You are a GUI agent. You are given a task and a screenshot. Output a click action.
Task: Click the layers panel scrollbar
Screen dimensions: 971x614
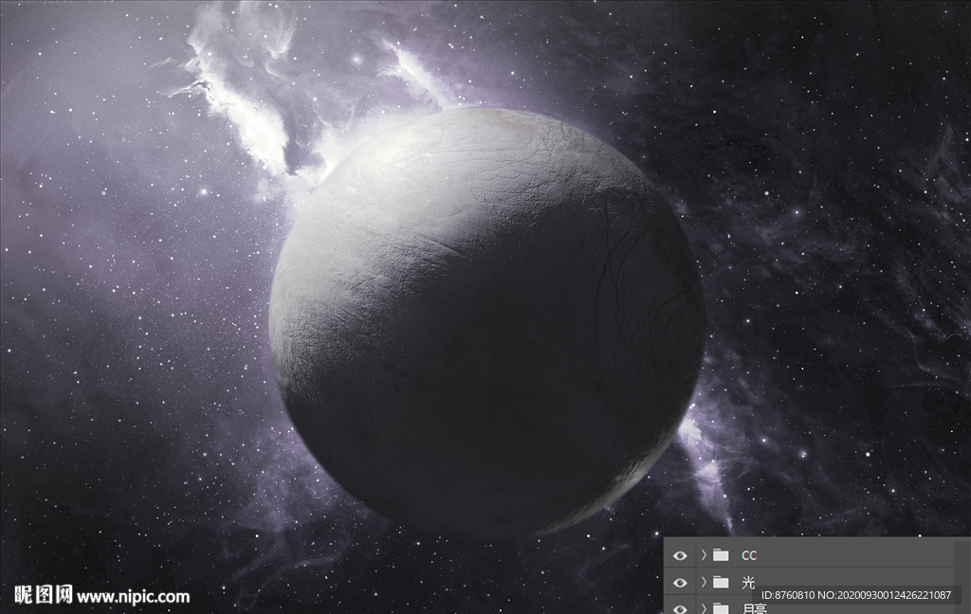pos(963,576)
